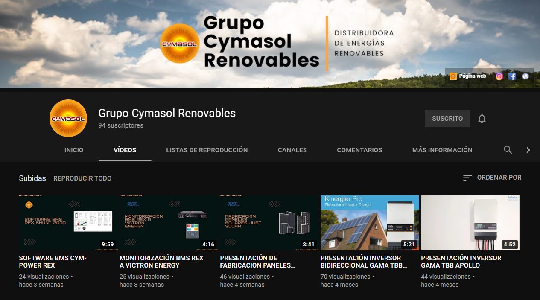Click the Cymasol sun logo in banner
Viewport: 540px width, 300px height.
coord(179,44)
